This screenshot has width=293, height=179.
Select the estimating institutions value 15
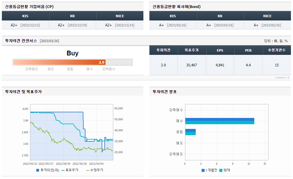point(277,65)
